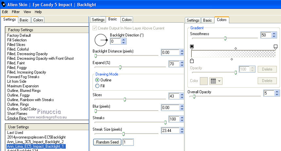Click the Random Seed button
This screenshot has width=281, height=151.
[x=107, y=142]
